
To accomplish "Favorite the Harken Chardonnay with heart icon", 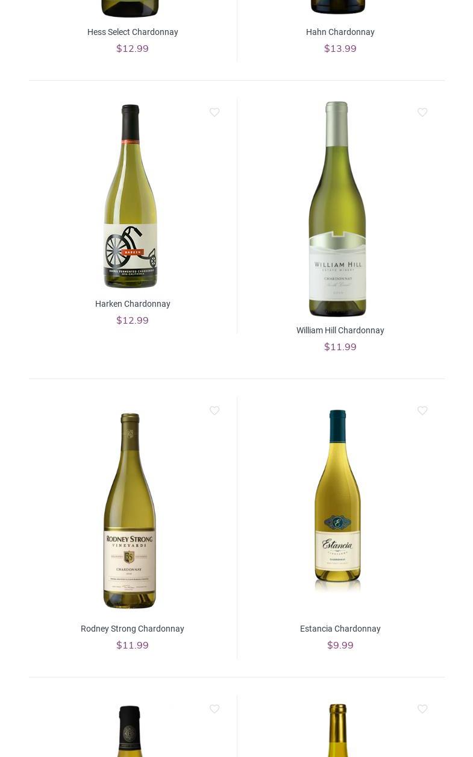I will 215,113.
